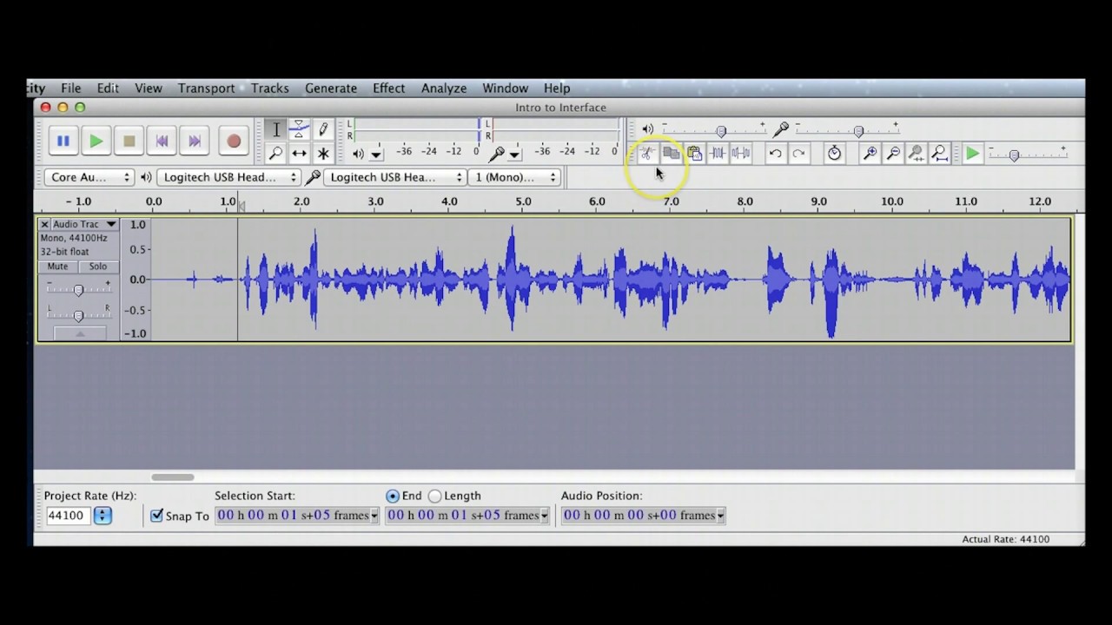Image resolution: width=1112 pixels, height=625 pixels.
Task: Mute the audio track
Action: click(57, 266)
